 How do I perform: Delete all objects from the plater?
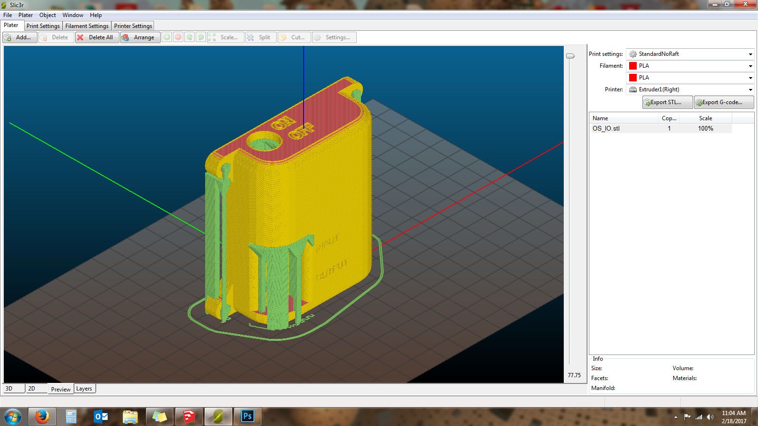click(97, 37)
